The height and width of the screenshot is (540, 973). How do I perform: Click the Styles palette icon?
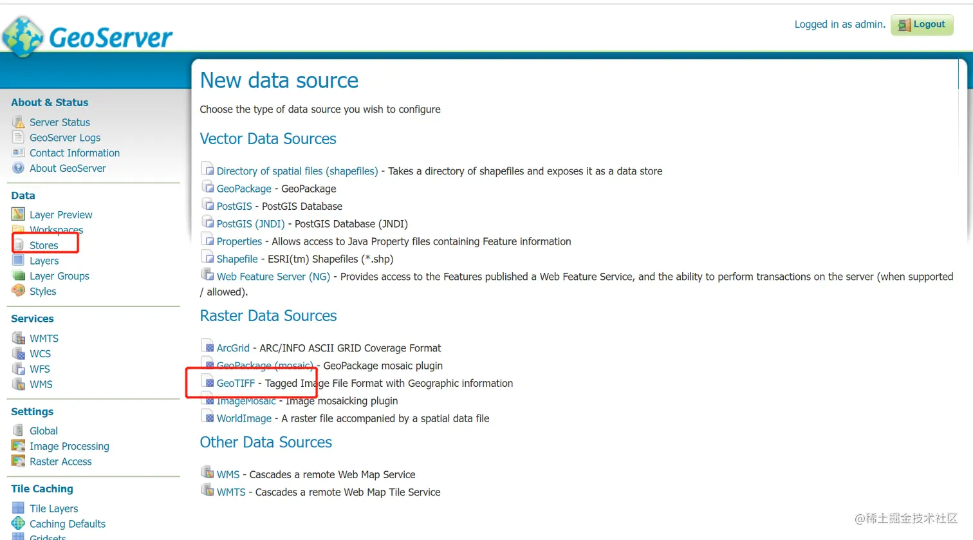pyautogui.click(x=18, y=291)
